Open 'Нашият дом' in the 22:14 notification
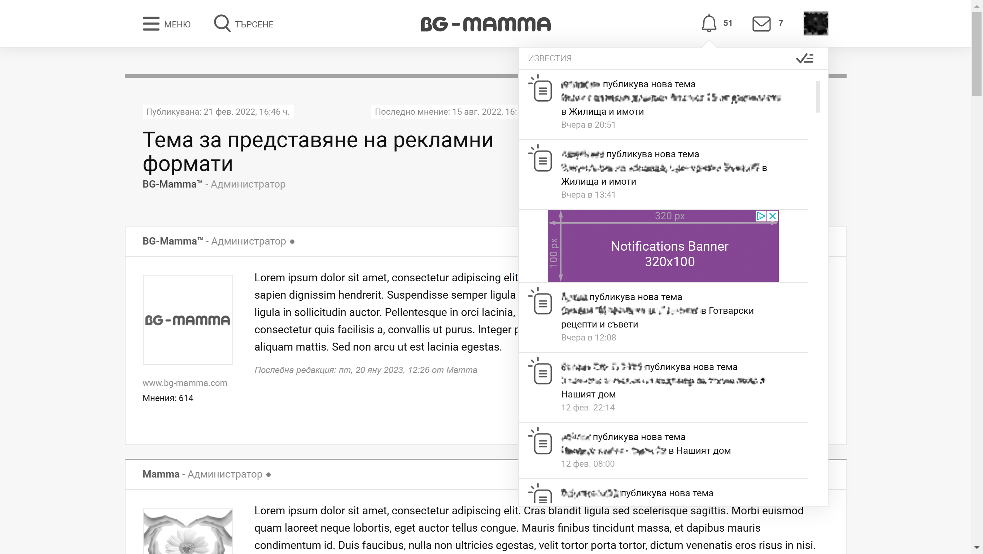This screenshot has width=983, height=554. point(589,395)
